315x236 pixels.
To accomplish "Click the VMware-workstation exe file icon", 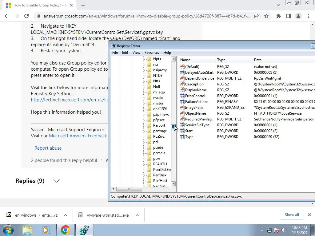I will [x=80, y=215].
